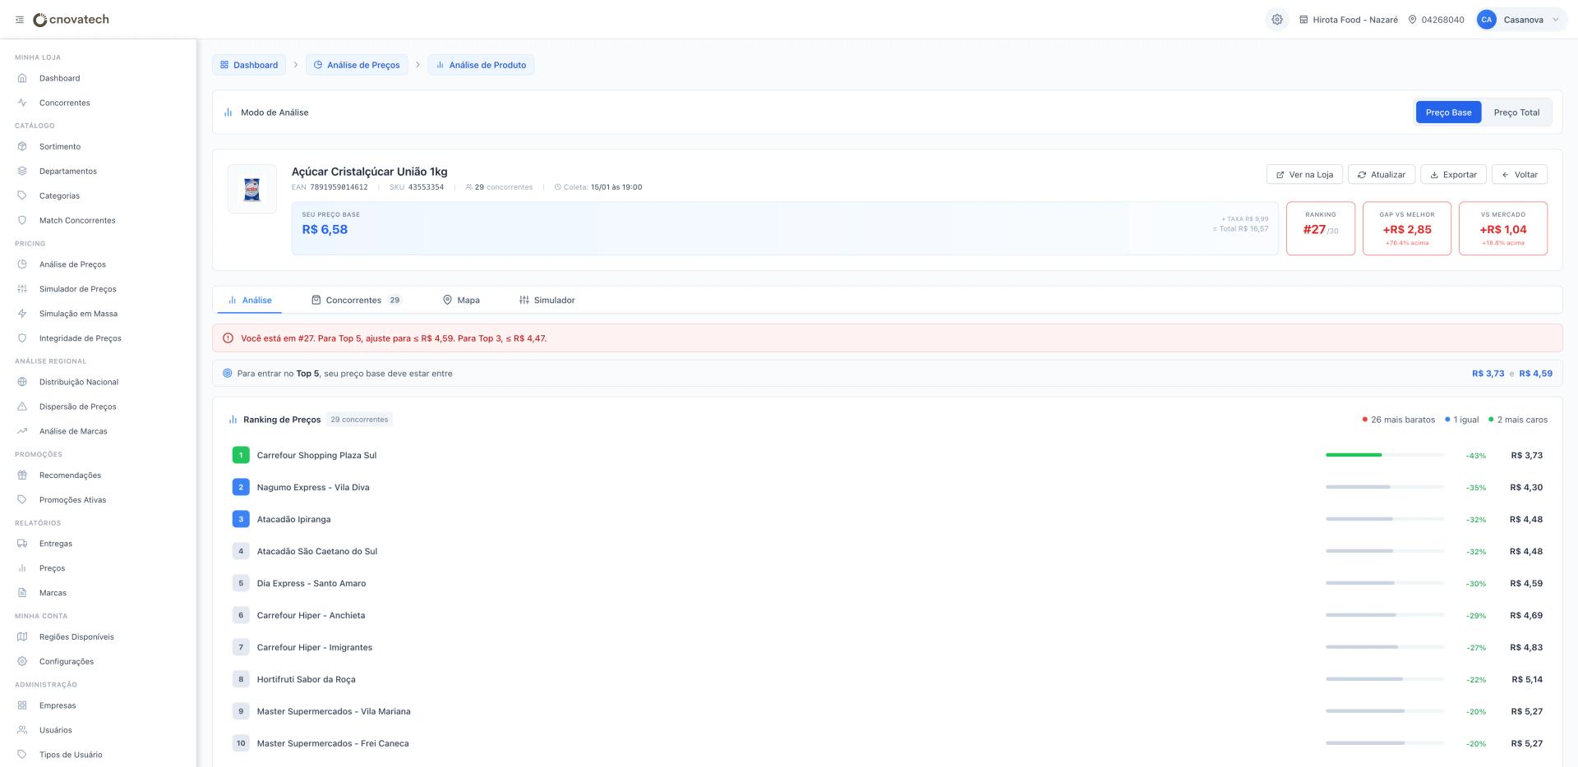Open Configurações in sidebar

click(67, 662)
